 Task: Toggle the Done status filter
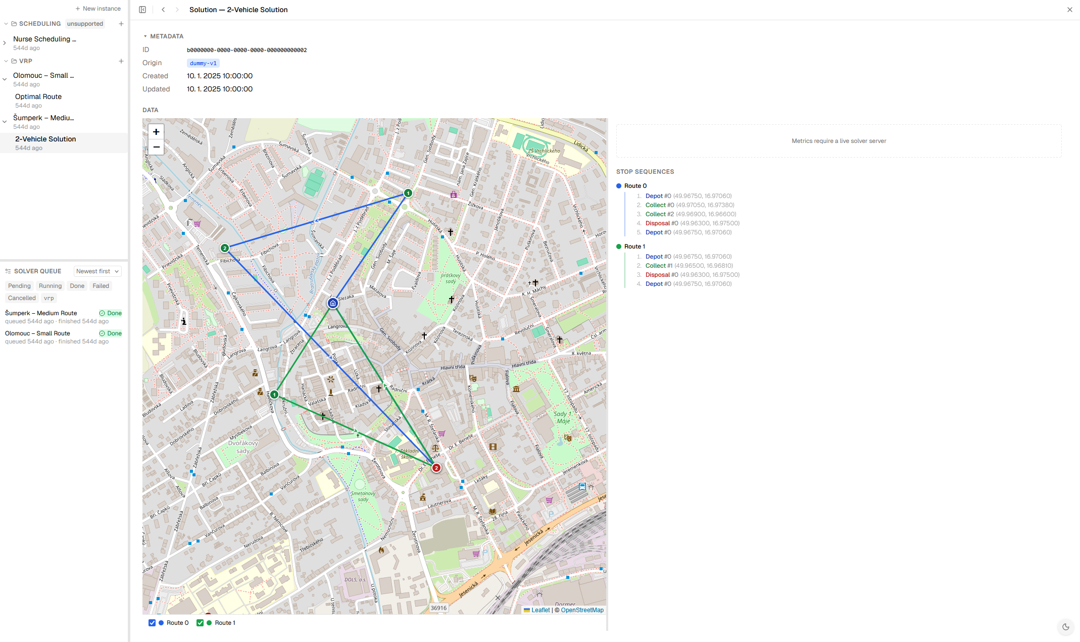(x=77, y=286)
